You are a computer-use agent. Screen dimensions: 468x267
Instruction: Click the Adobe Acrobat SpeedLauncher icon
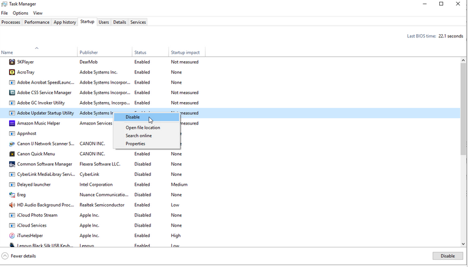(x=12, y=82)
